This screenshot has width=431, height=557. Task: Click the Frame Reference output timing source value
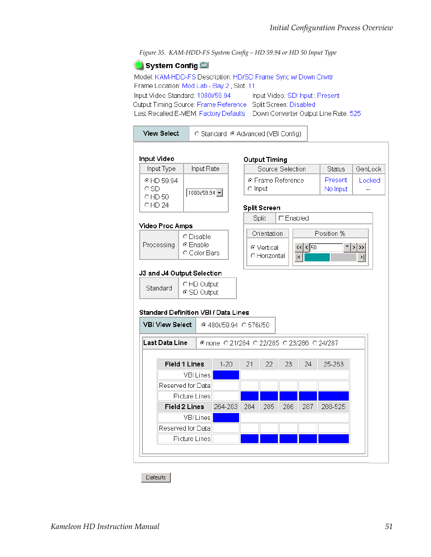tap(222, 105)
